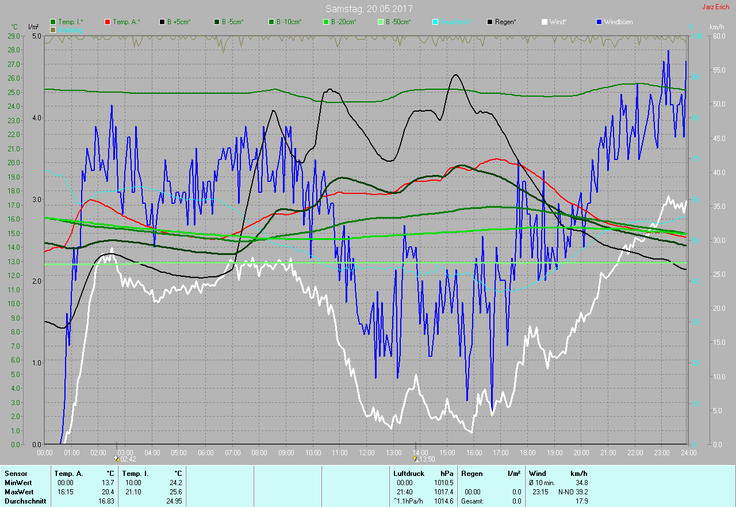This screenshot has width=736, height=507.
Task: Click the red Jarz Erich author text
Action: pos(716,7)
